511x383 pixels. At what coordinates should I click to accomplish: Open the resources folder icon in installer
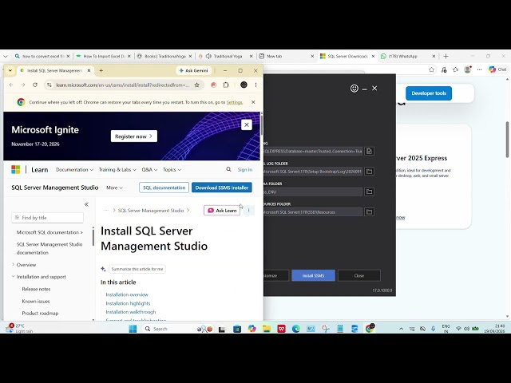click(369, 212)
